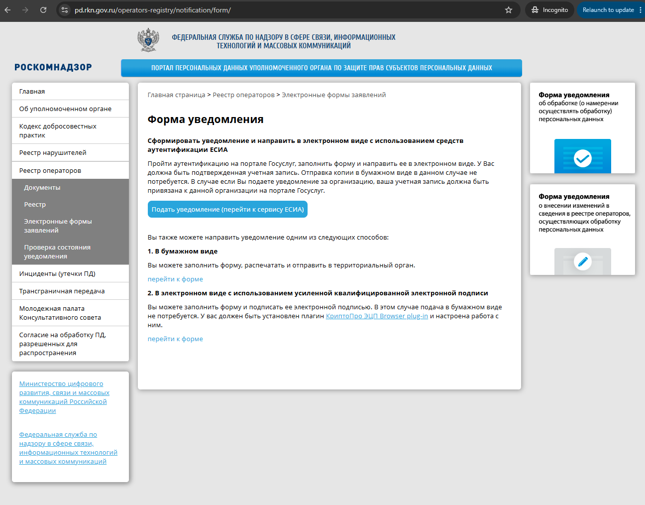Open Chrome menu three-dots icon
Viewport: 645px width, 505px height.
click(x=640, y=10)
